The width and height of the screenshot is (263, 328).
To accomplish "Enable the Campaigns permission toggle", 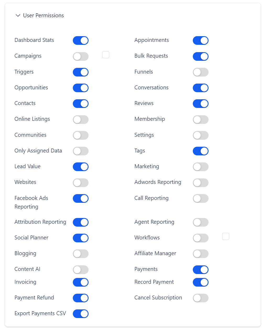I will 81,56.
